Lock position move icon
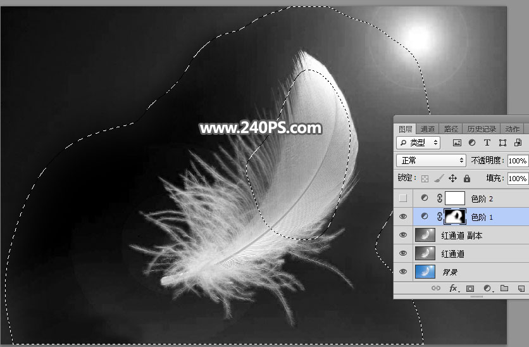Screen dimensions: 529x347 pos(453,178)
